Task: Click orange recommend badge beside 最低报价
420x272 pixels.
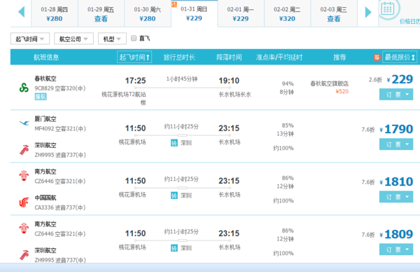Action: pyautogui.click(x=377, y=57)
